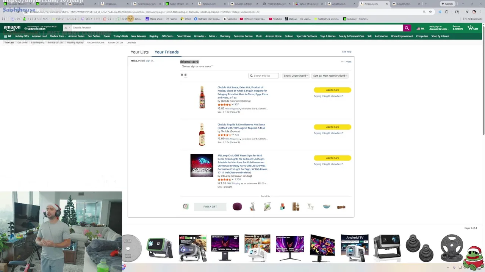Click the wooden arrow gift idea thumbnail
Screen dimensions: 485x272
point(341,207)
